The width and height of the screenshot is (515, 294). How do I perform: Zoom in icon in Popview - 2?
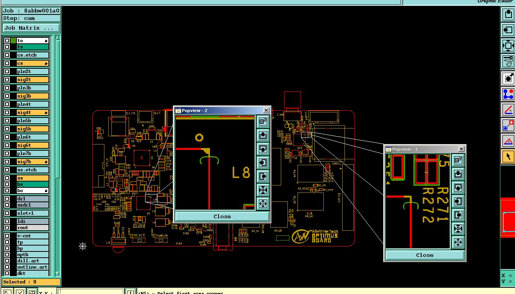(263, 190)
